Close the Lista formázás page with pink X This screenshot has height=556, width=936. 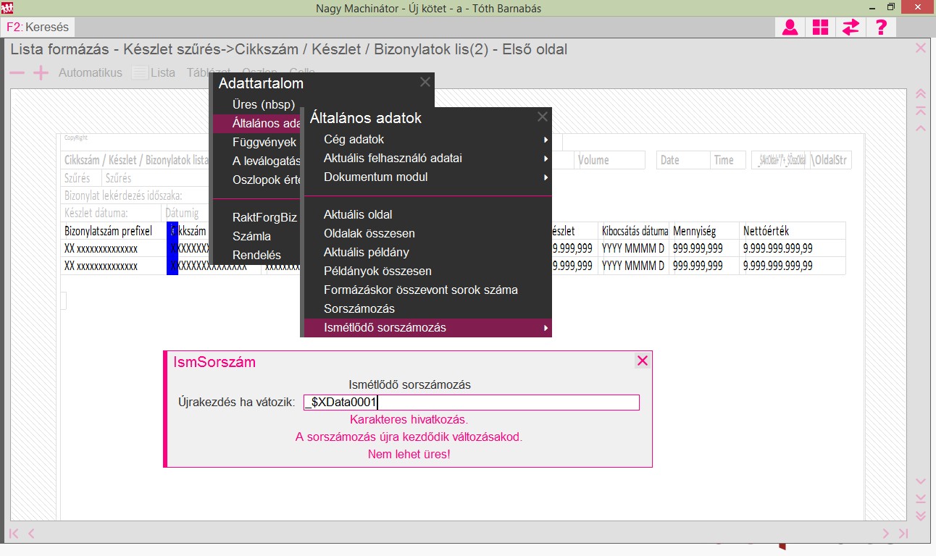pos(921,48)
